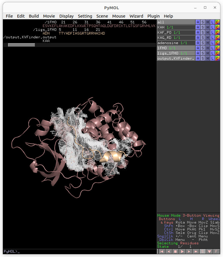Open the Color (C) menu for KAH
Viewport: 223px width, 257px height.
click(x=218, y=27)
